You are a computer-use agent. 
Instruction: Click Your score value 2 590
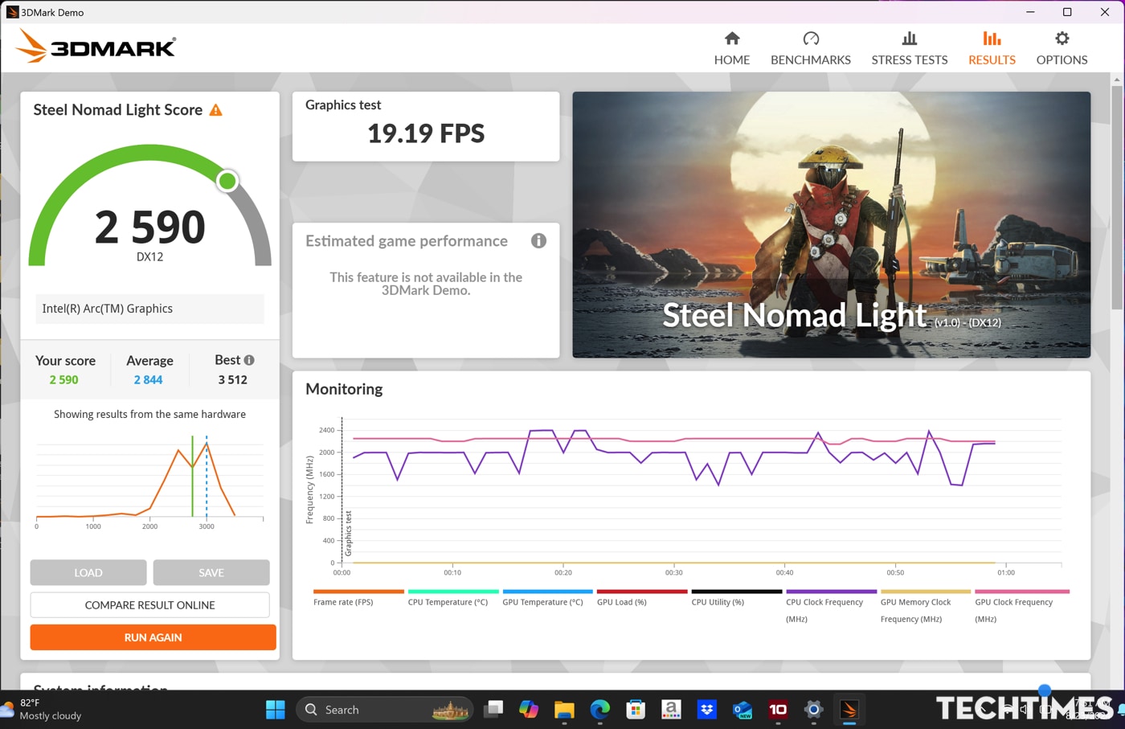[63, 379]
